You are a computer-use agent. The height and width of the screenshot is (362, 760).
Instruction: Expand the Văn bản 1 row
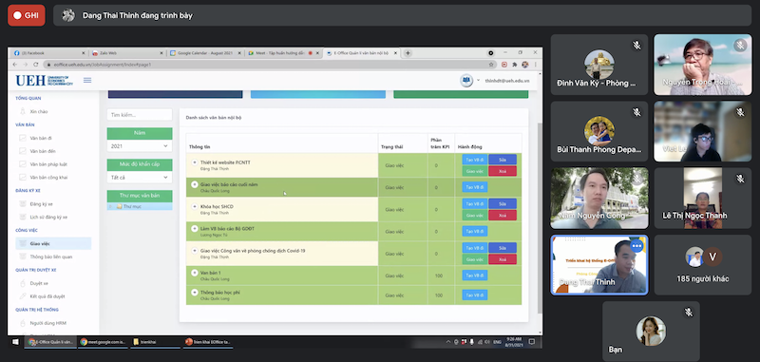[x=195, y=273]
